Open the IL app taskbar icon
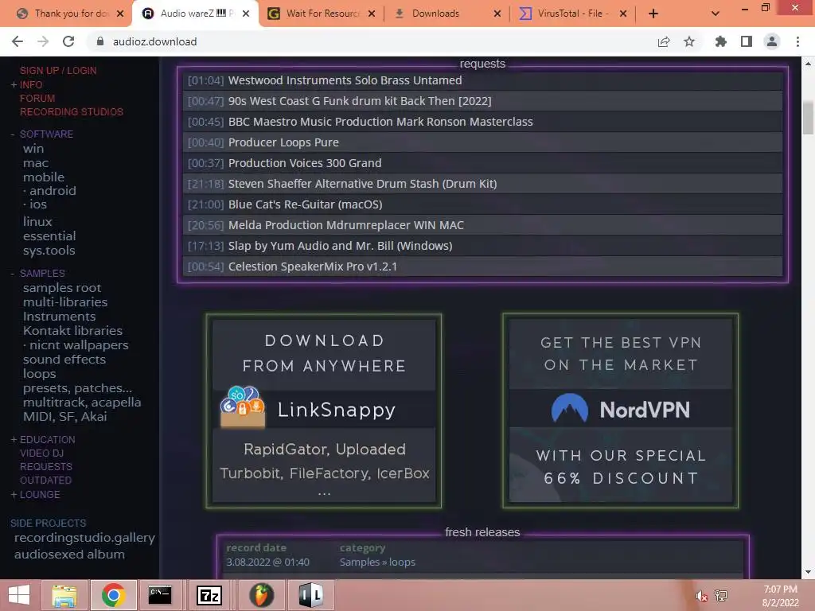 [311, 595]
